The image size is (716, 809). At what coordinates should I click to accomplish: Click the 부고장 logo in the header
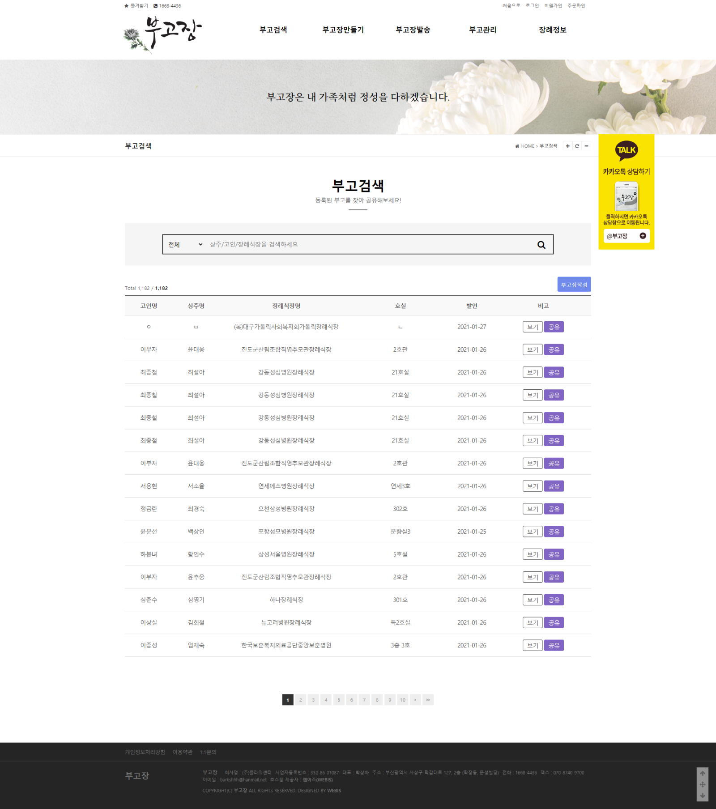(x=163, y=34)
